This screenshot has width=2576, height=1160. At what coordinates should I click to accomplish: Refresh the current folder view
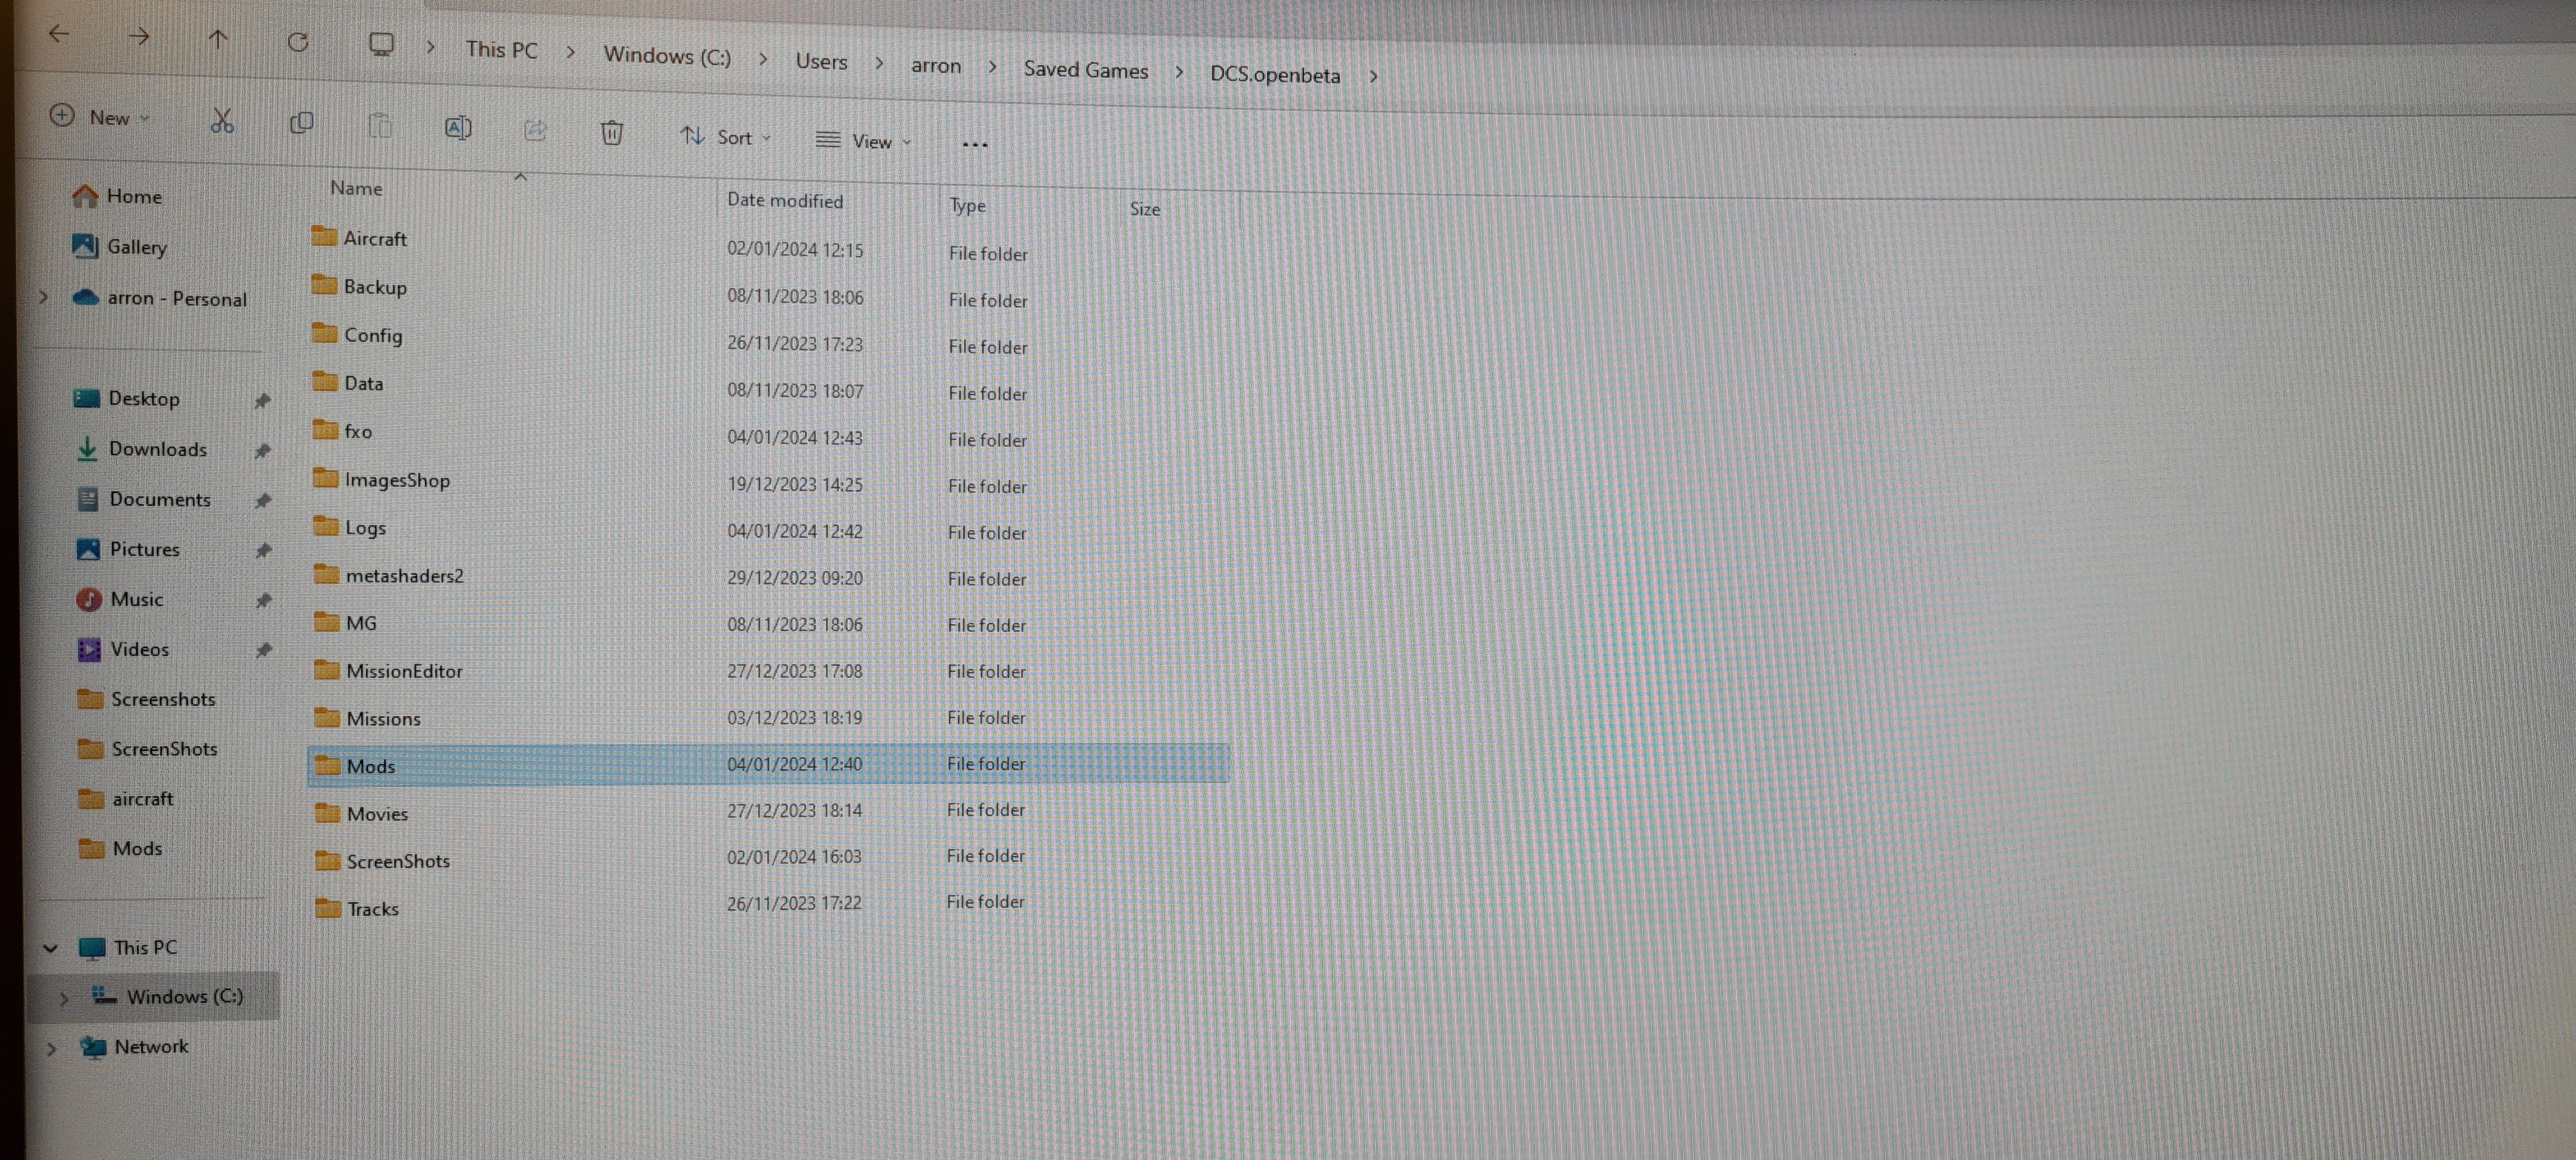point(298,42)
